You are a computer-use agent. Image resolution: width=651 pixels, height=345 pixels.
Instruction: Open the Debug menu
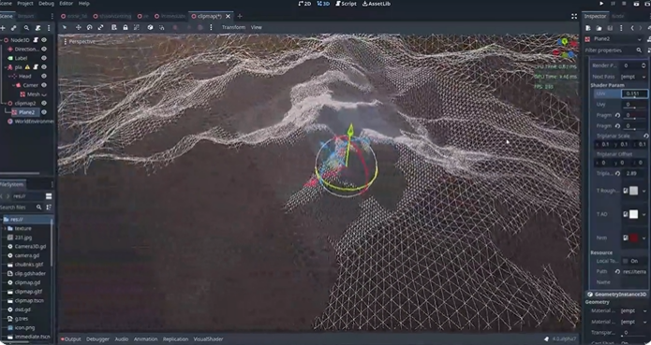(46, 4)
